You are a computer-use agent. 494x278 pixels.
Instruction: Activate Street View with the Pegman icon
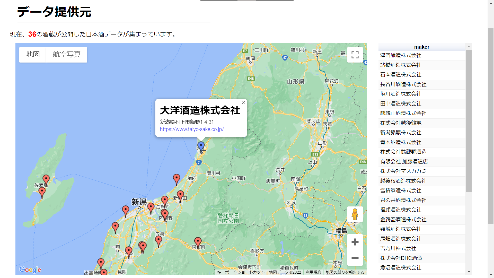pos(355,214)
